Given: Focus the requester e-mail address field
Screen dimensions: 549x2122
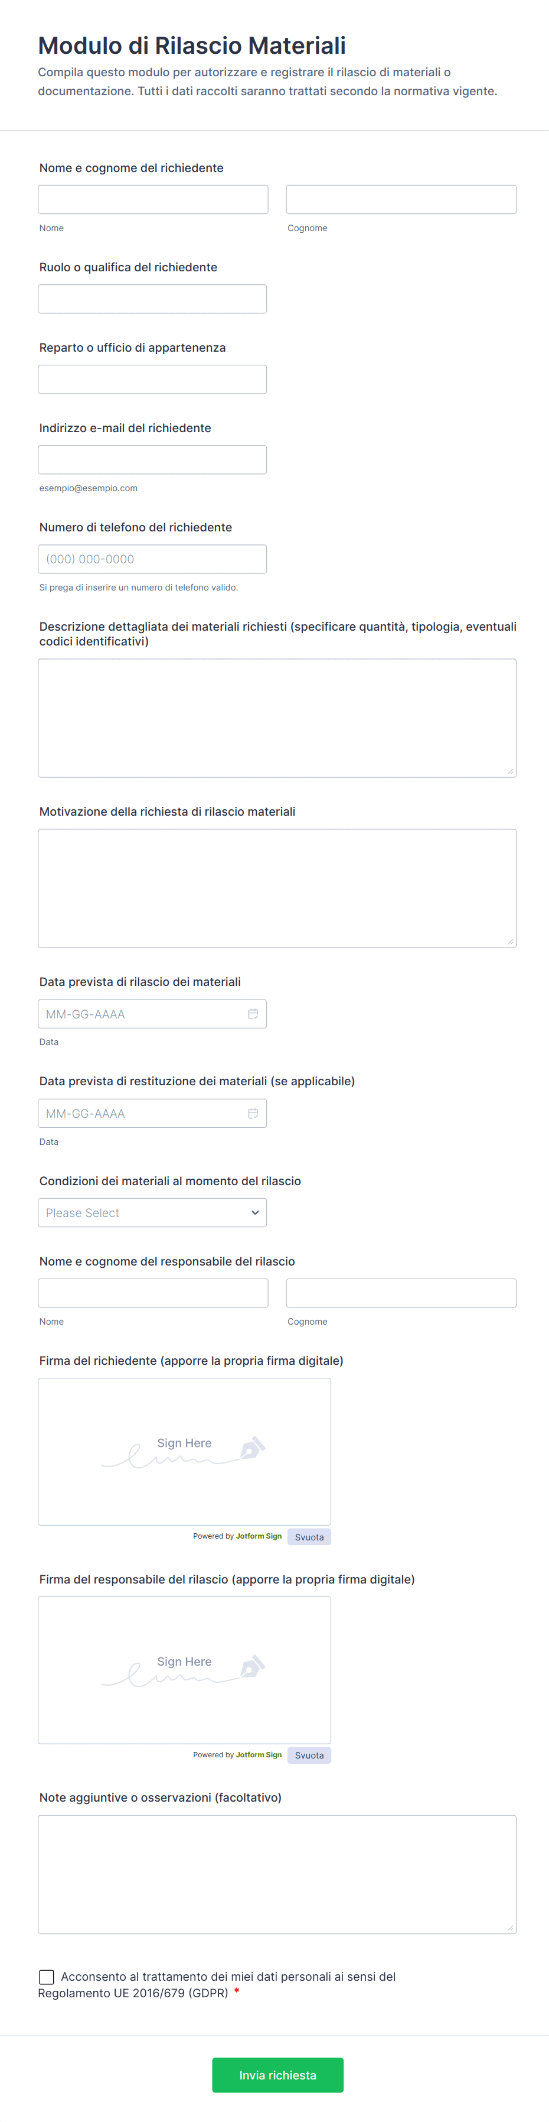Looking at the screenshot, I should click(x=152, y=460).
